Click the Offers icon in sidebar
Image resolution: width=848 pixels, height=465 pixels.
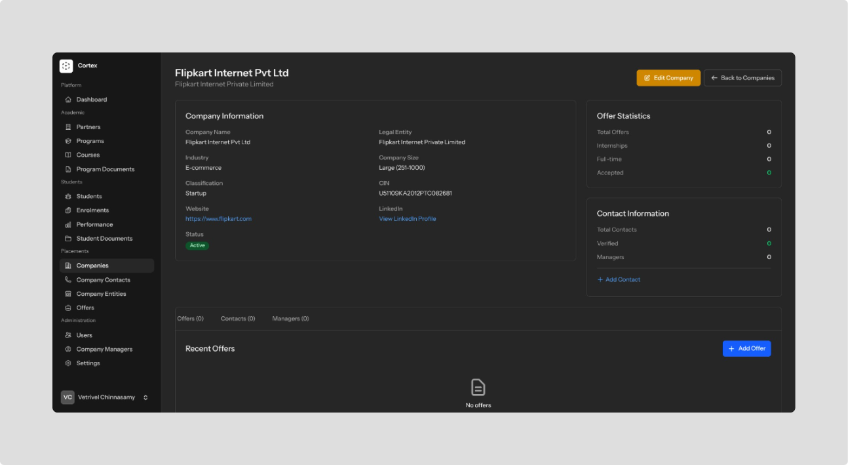pos(68,308)
